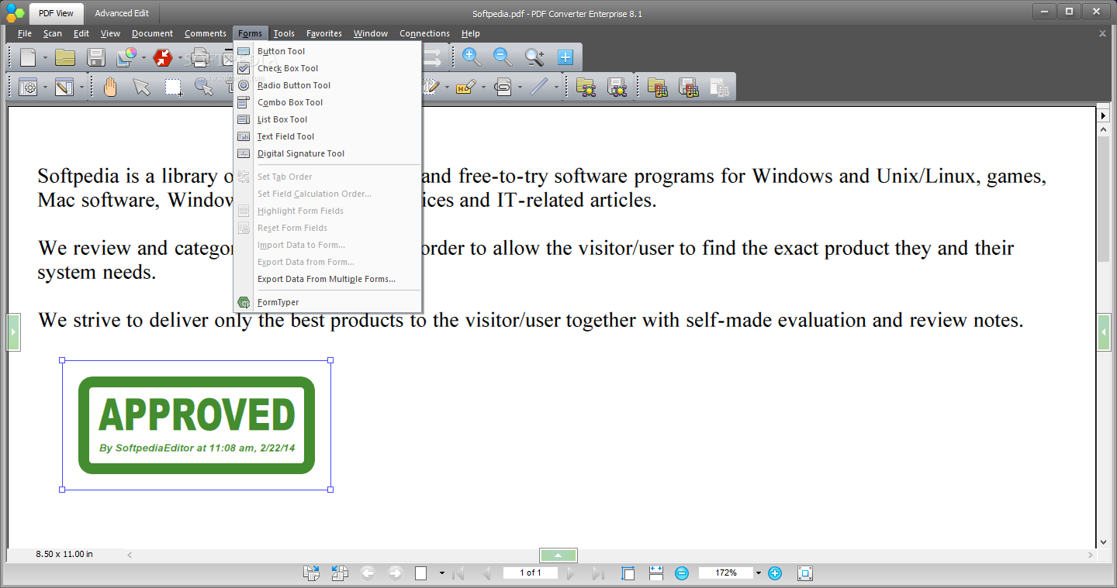
Task: Click the paperclip attachment tool icon
Action: pos(503,87)
